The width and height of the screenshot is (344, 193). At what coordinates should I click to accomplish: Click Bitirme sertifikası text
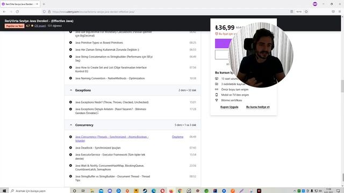tap(232, 100)
